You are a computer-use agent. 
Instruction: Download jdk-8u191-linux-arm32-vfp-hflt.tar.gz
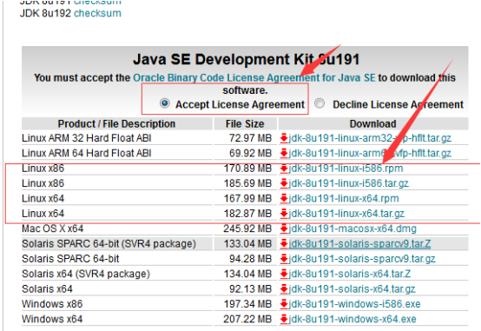370,138
